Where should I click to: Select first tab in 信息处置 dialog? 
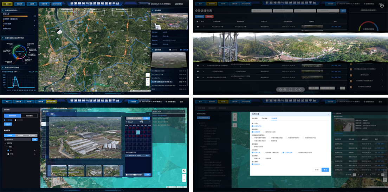pyautogui.click(x=256, y=119)
